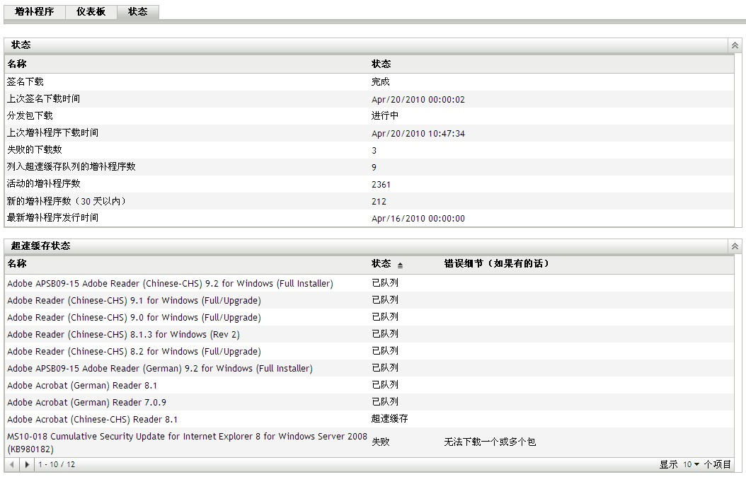Click error text 无法下载一个或多个包

click(x=490, y=442)
